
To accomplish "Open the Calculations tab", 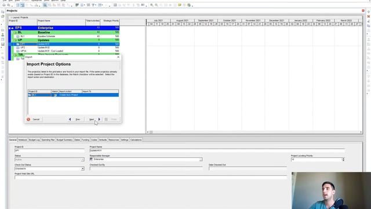I will (x=136, y=140).
